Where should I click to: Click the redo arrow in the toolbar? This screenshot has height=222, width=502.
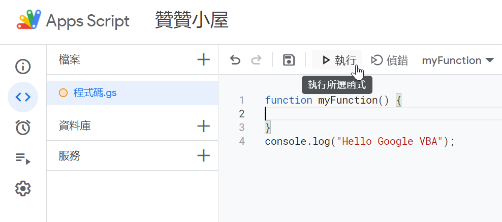pyautogui.click(x=256, y=60)
